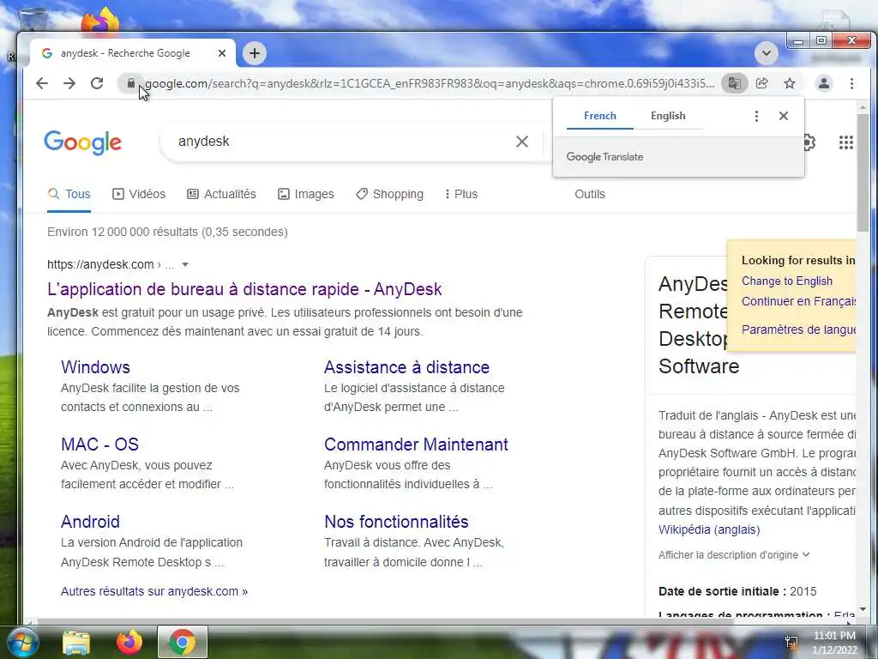Select the English tab in translate popup
Viewport: 878px width, 659px height.
pyautogui.click(x=668, y=116)
